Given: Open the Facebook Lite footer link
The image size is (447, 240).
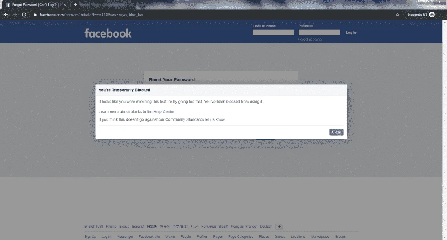Looking at the screenshot, I should point(149,237).
